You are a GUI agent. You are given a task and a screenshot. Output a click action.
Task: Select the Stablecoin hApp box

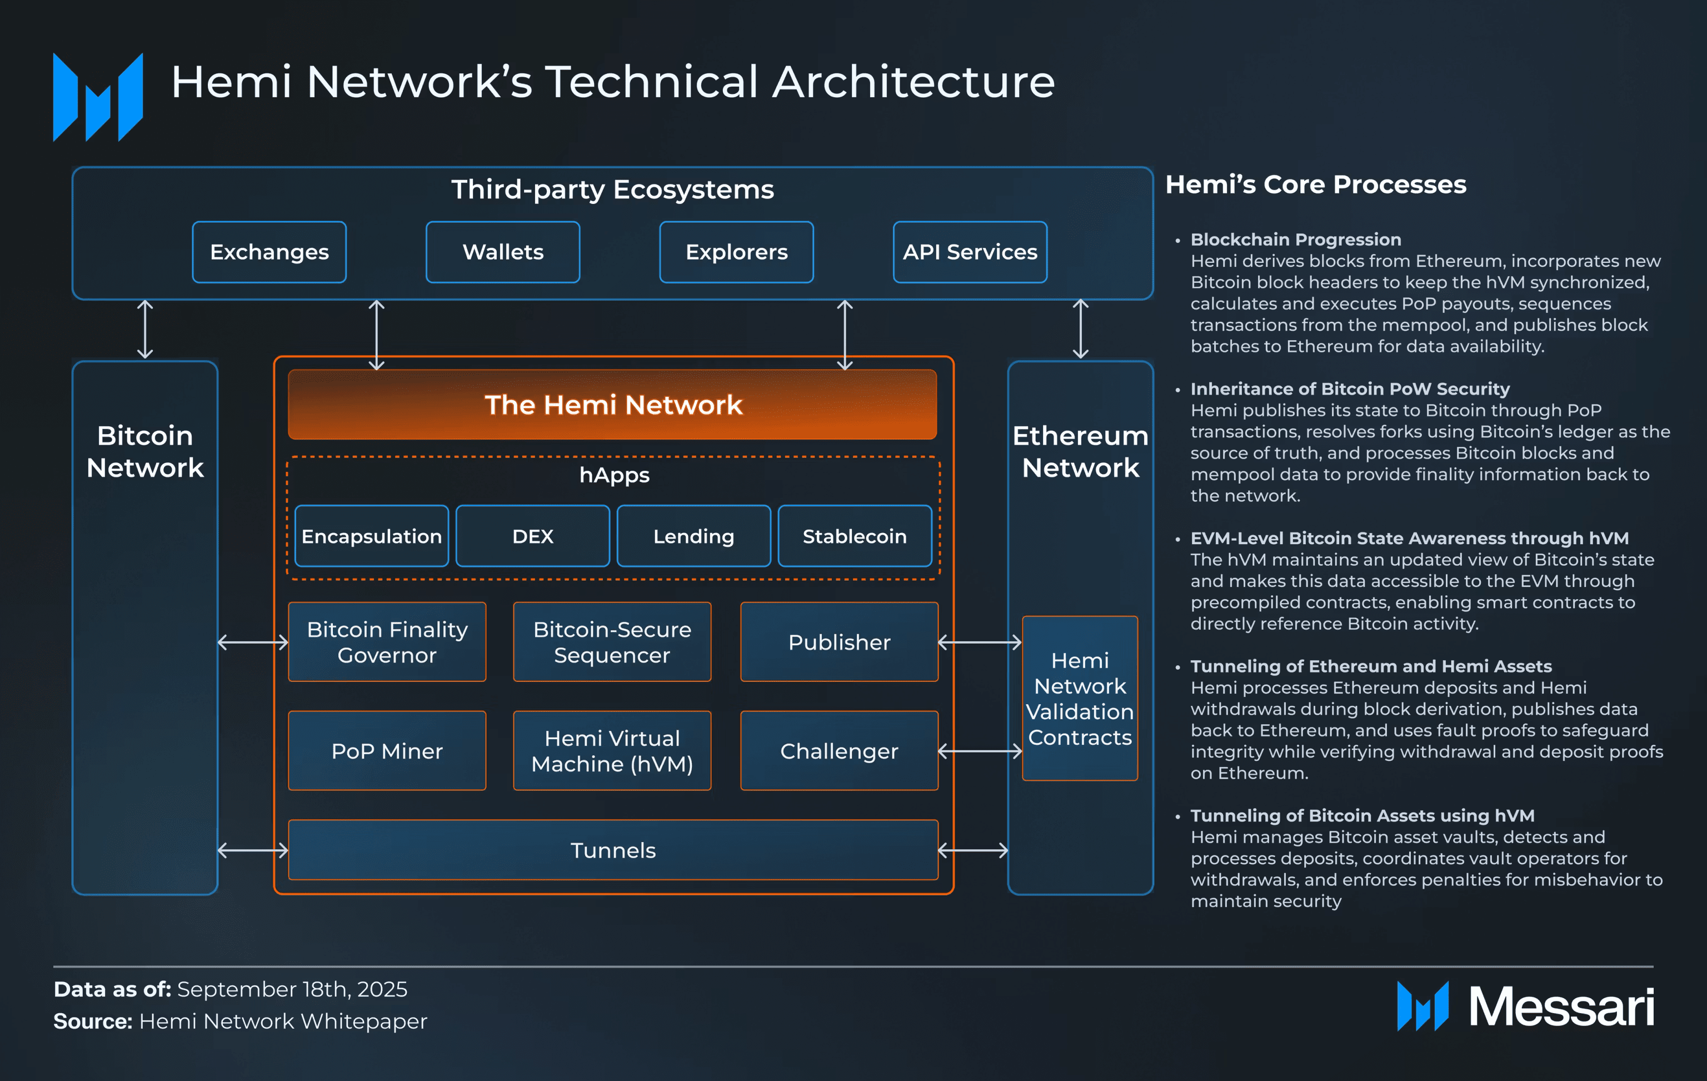click(x=854, y=536)
